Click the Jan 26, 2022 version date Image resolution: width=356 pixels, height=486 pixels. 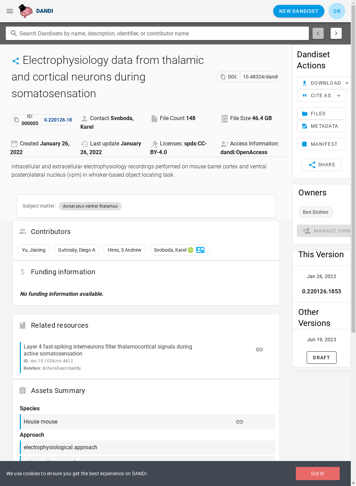322,276
